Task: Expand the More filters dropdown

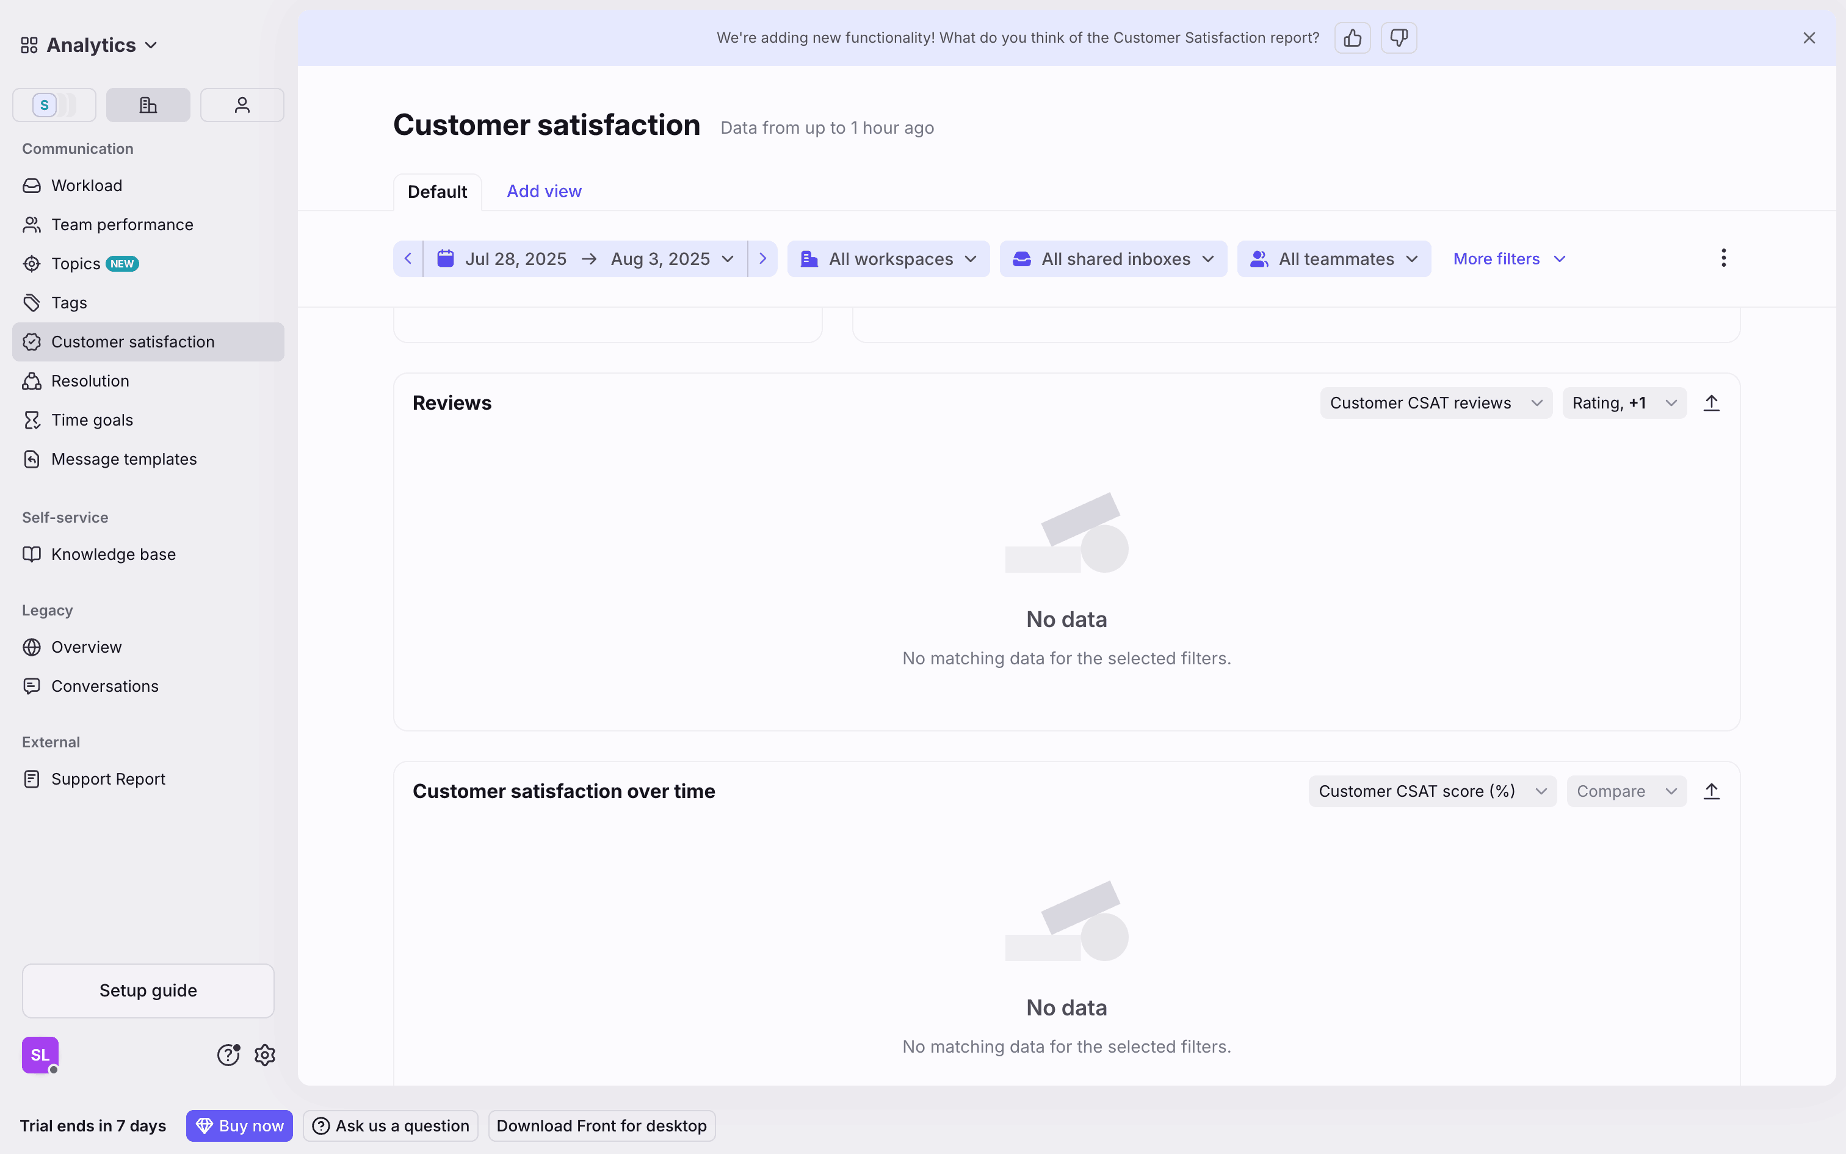Action: pos(1509,259)
